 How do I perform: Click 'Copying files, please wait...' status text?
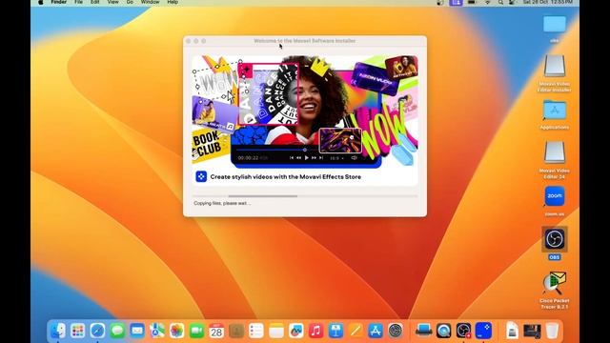(222, 203)
